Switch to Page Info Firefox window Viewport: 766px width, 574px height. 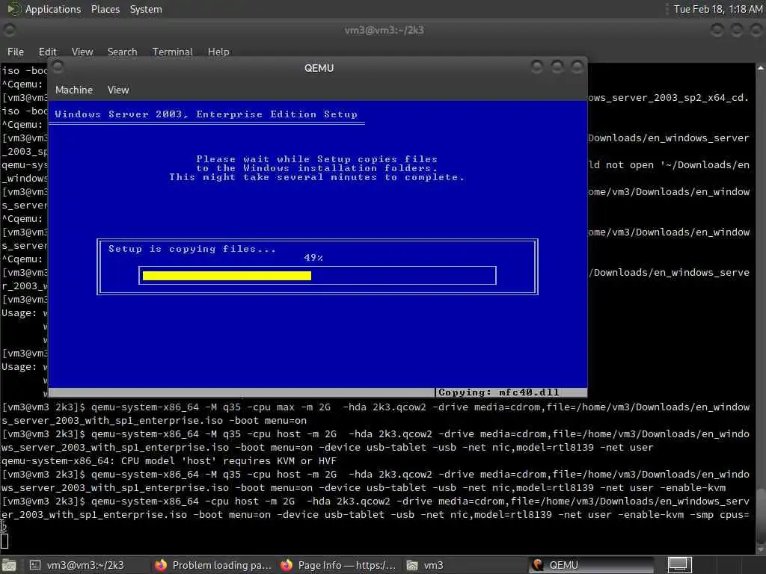(x=339, y=565)
